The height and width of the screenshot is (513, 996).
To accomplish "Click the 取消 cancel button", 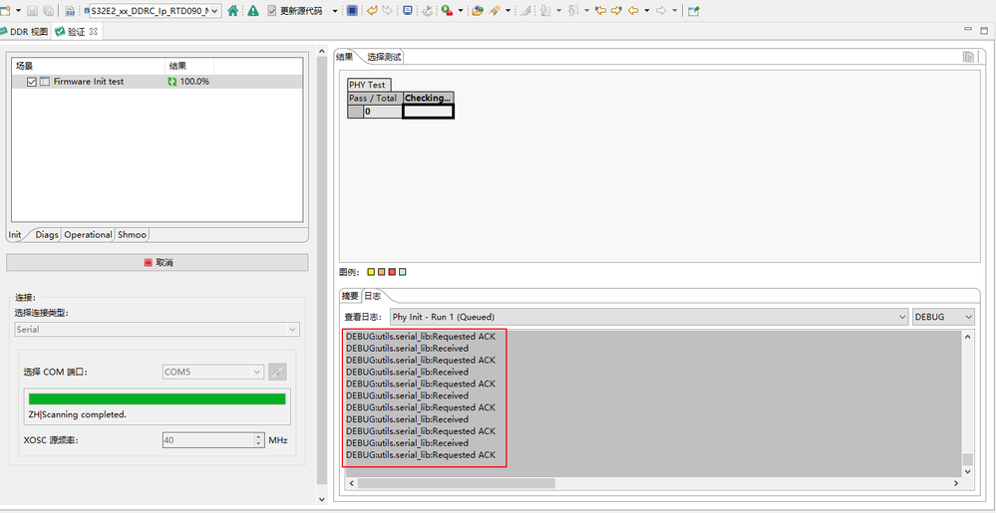I will pyautogui.click(x=157, y=262).
